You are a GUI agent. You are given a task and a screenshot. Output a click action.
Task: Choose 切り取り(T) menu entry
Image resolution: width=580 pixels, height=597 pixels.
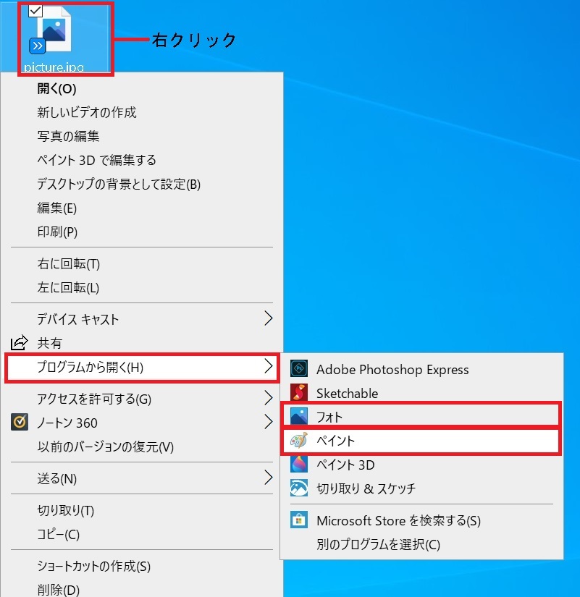tap(66, 510)
